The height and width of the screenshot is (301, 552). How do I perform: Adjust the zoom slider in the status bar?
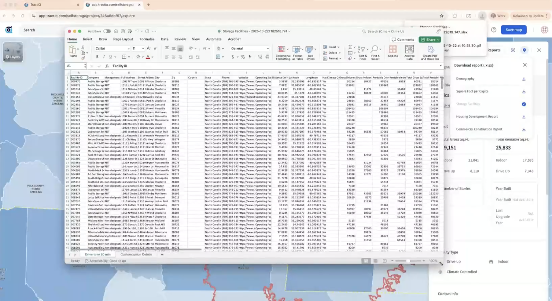pyautogui.click(x=408, y=261)
